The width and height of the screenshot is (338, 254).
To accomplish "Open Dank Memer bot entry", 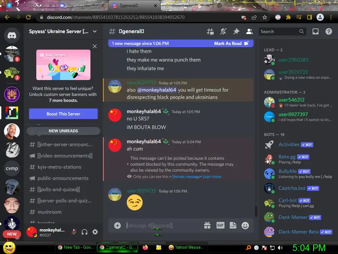I will click(x=298, y=217).
